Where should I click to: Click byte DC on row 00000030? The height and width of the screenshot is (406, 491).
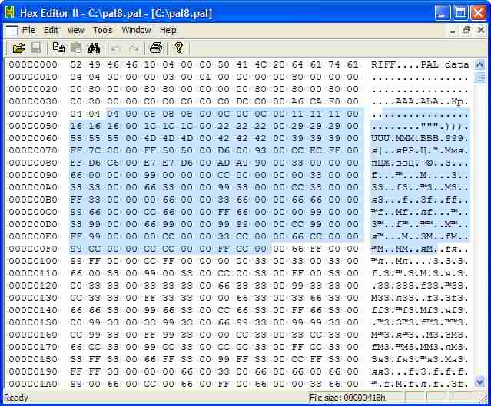(242, 101)
